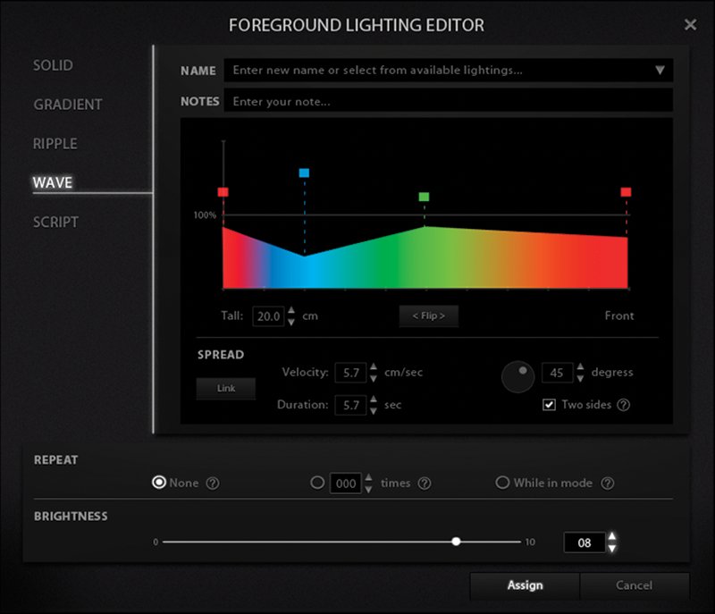Select the green color marker on graph
The width and height of the screenshot is (715, 614).
(424, 197)
